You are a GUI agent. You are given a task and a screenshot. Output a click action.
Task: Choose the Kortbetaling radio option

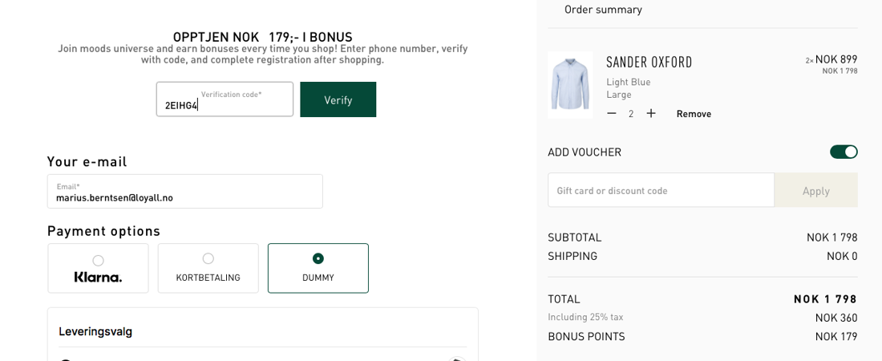pos(208,258)
